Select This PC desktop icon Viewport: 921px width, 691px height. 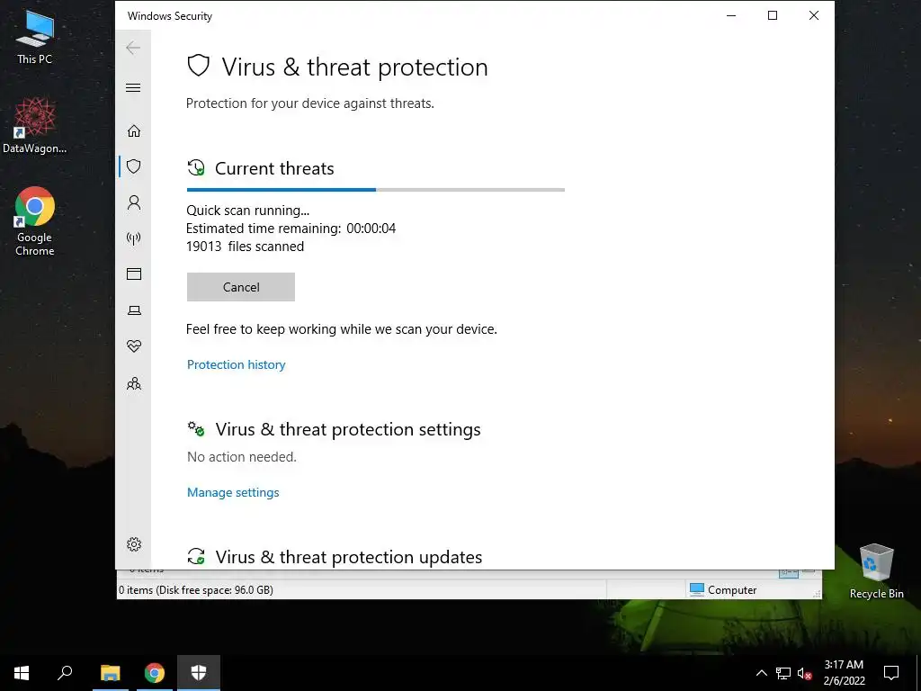pos(35,37)
